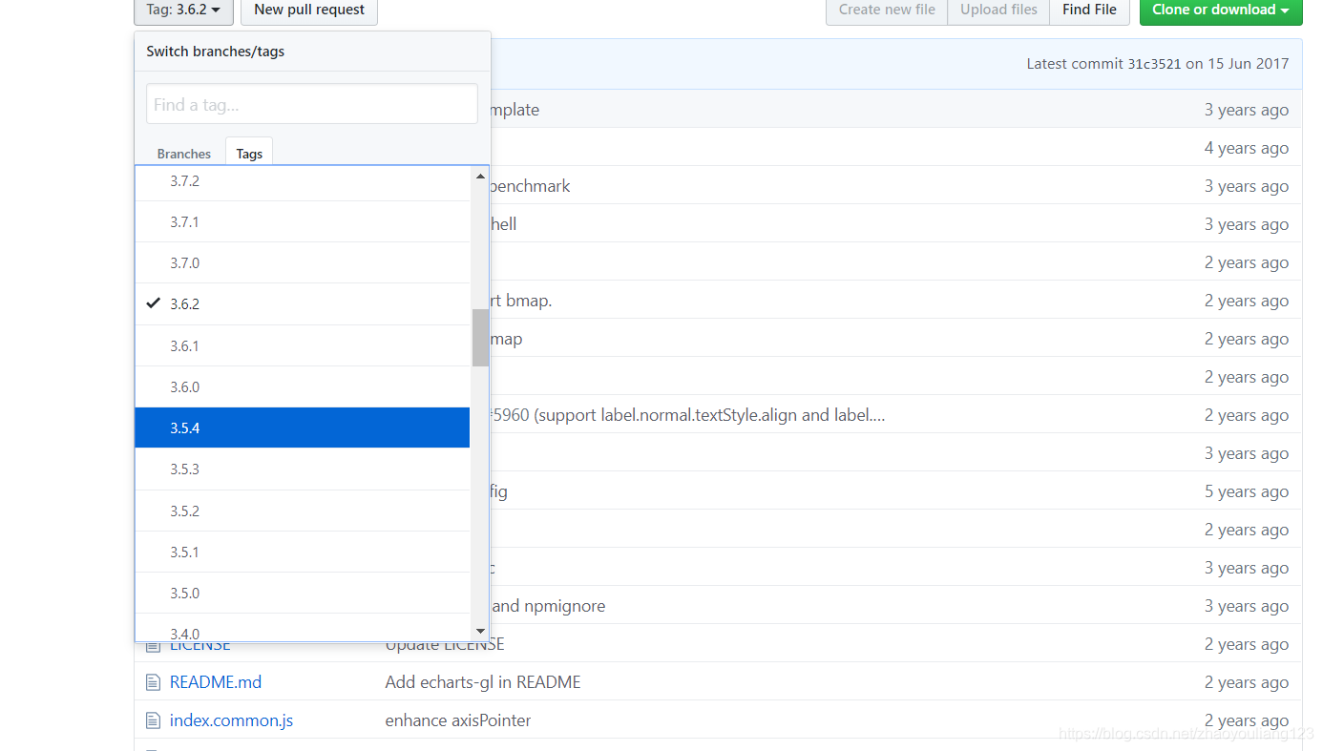Select tag 3.5.2 from the list
1323x751 pixels.
pyautogui.click(x=303, y=511)
